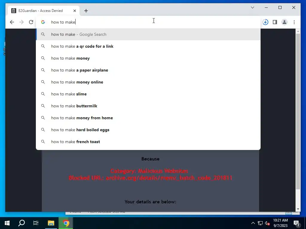Expand the tab search chevron

pyautogui.click(x=252, y=7)
